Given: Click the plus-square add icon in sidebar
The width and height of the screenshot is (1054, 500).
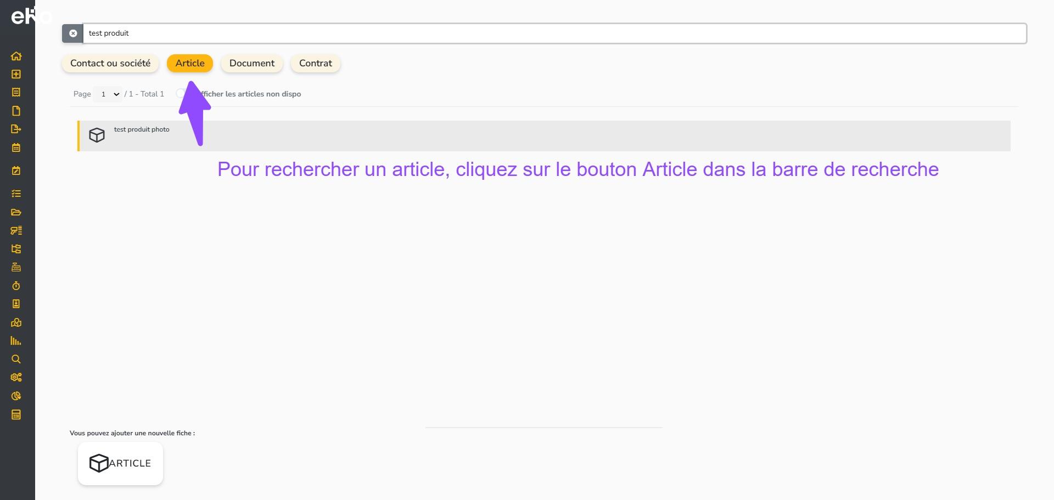Looking at the screenshot, I should (x=16, y=74).
